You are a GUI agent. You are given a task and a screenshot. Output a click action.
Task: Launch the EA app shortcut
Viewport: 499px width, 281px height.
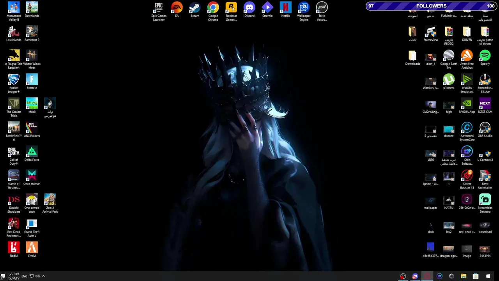point(177,10)
